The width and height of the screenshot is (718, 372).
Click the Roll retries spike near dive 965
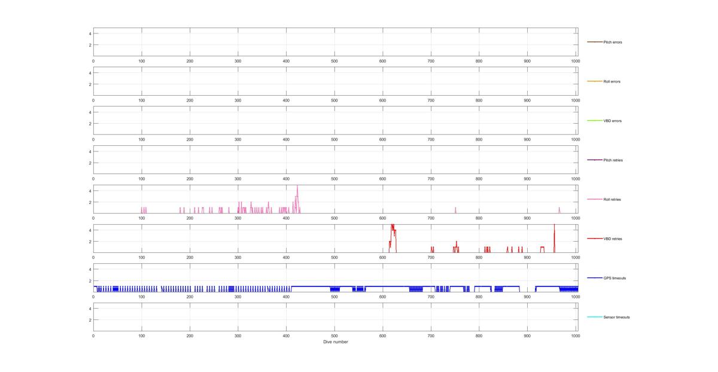pos(559,209)
